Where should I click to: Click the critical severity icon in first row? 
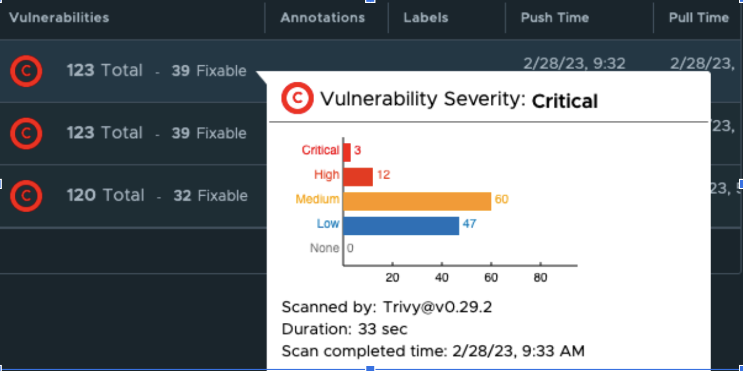(x=26, y=71)
